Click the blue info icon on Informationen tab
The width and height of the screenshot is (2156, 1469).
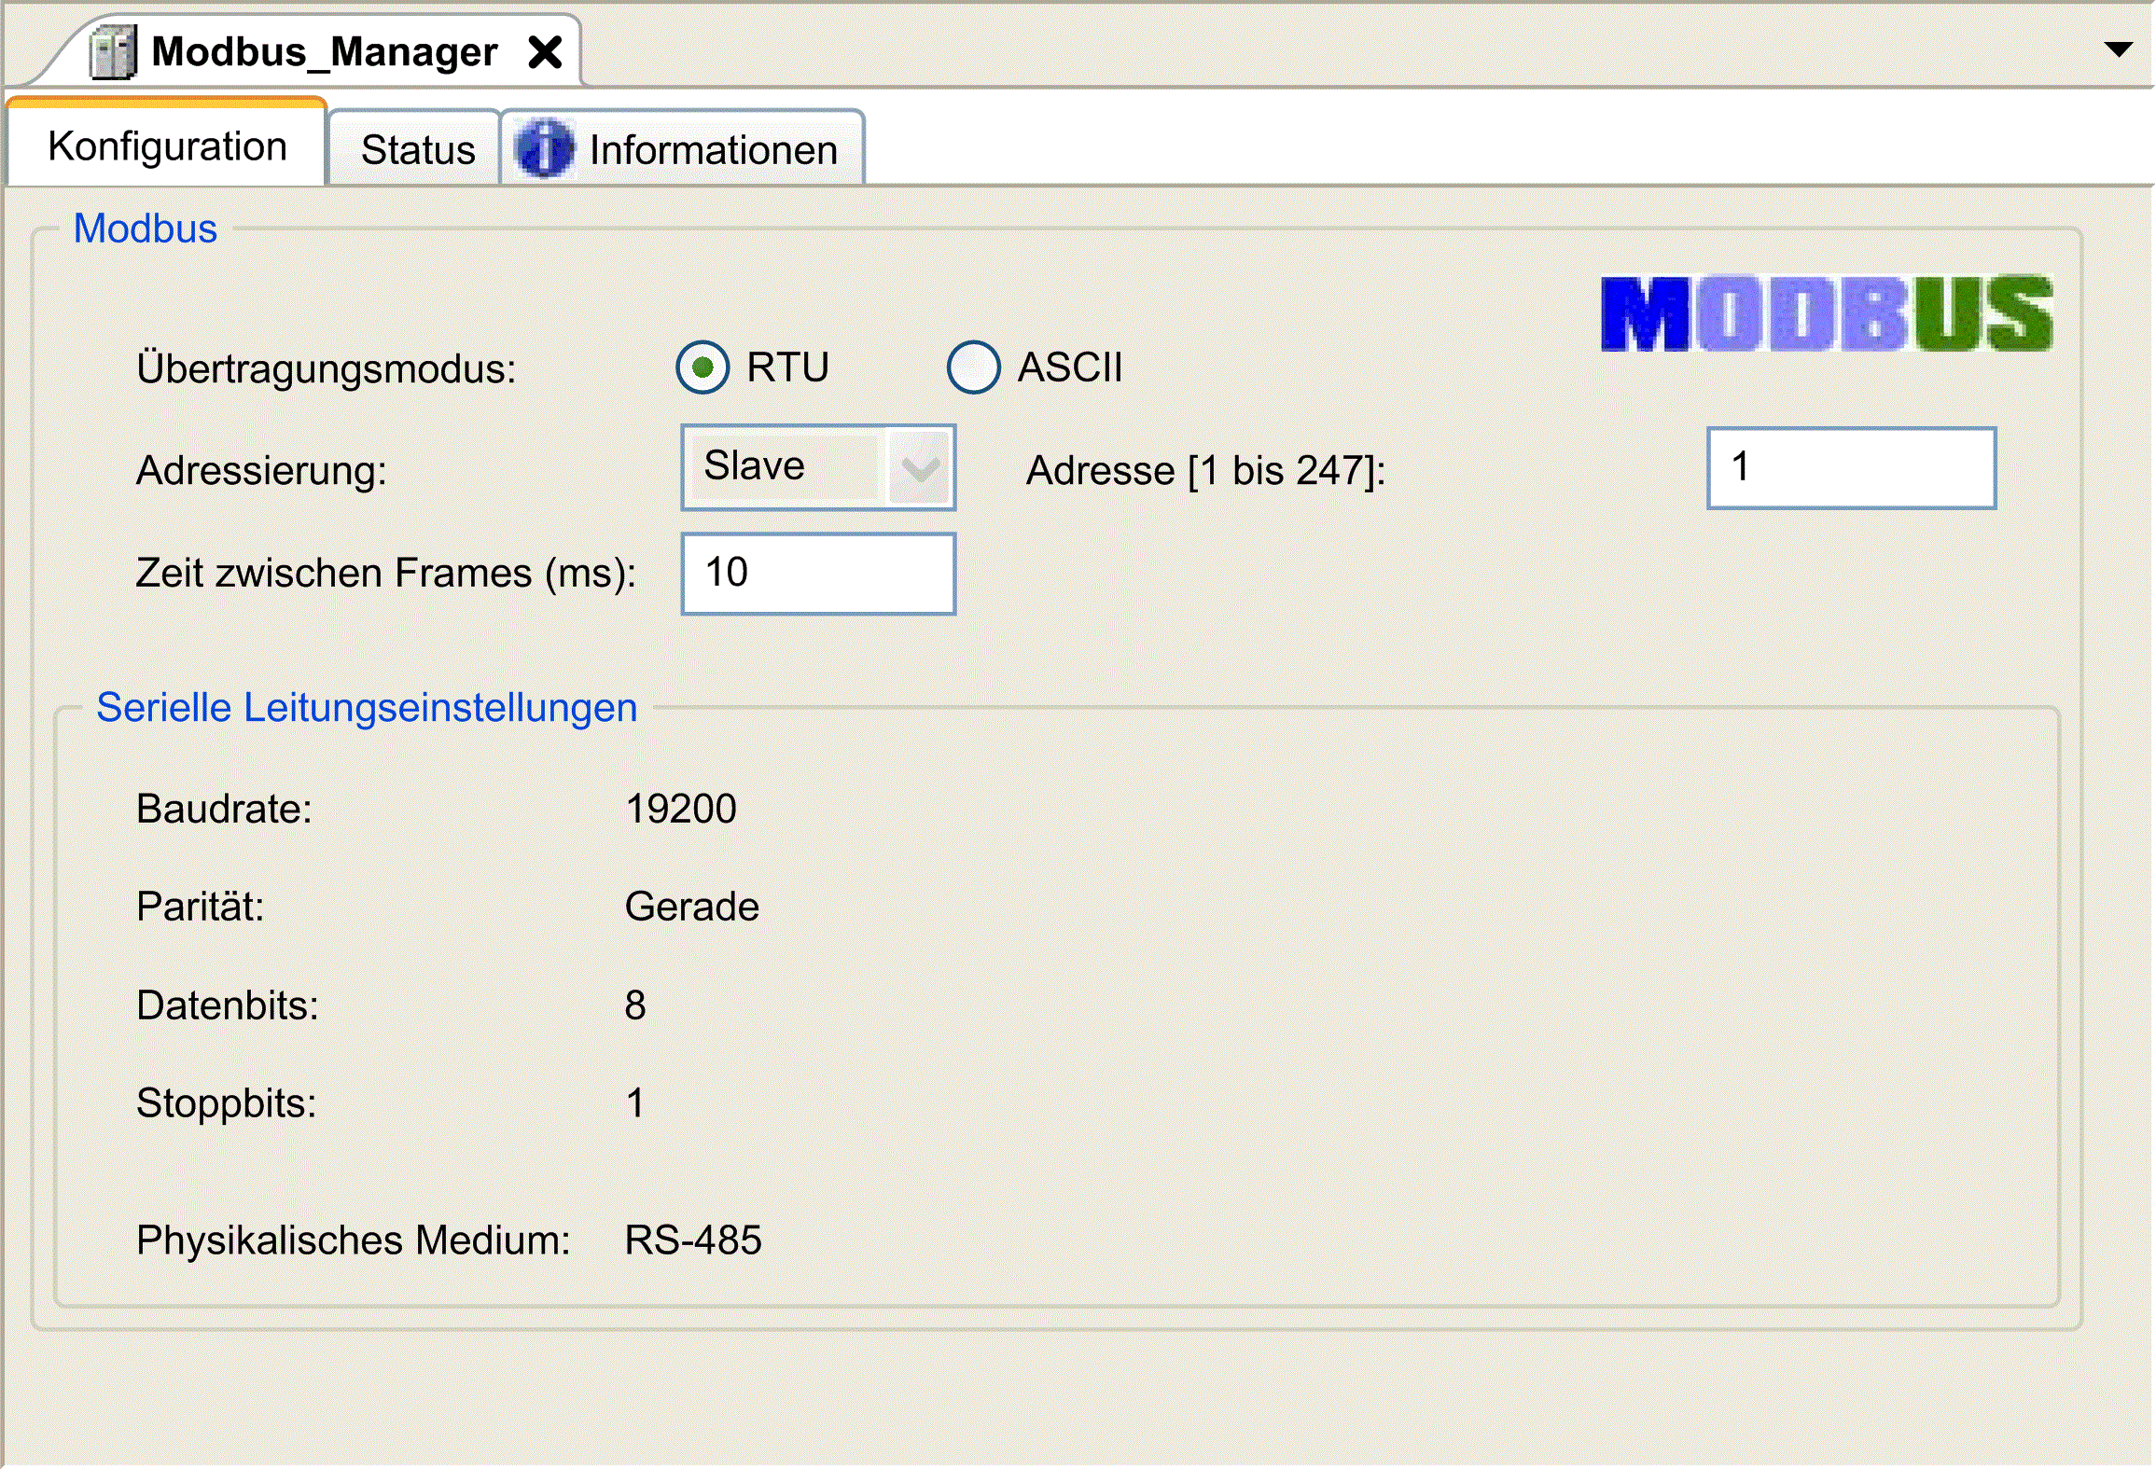(545, 149)
